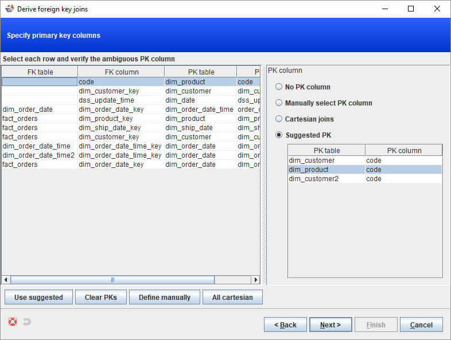Click fact_orders cell in dim_ship_date_key row

[40, 128]
